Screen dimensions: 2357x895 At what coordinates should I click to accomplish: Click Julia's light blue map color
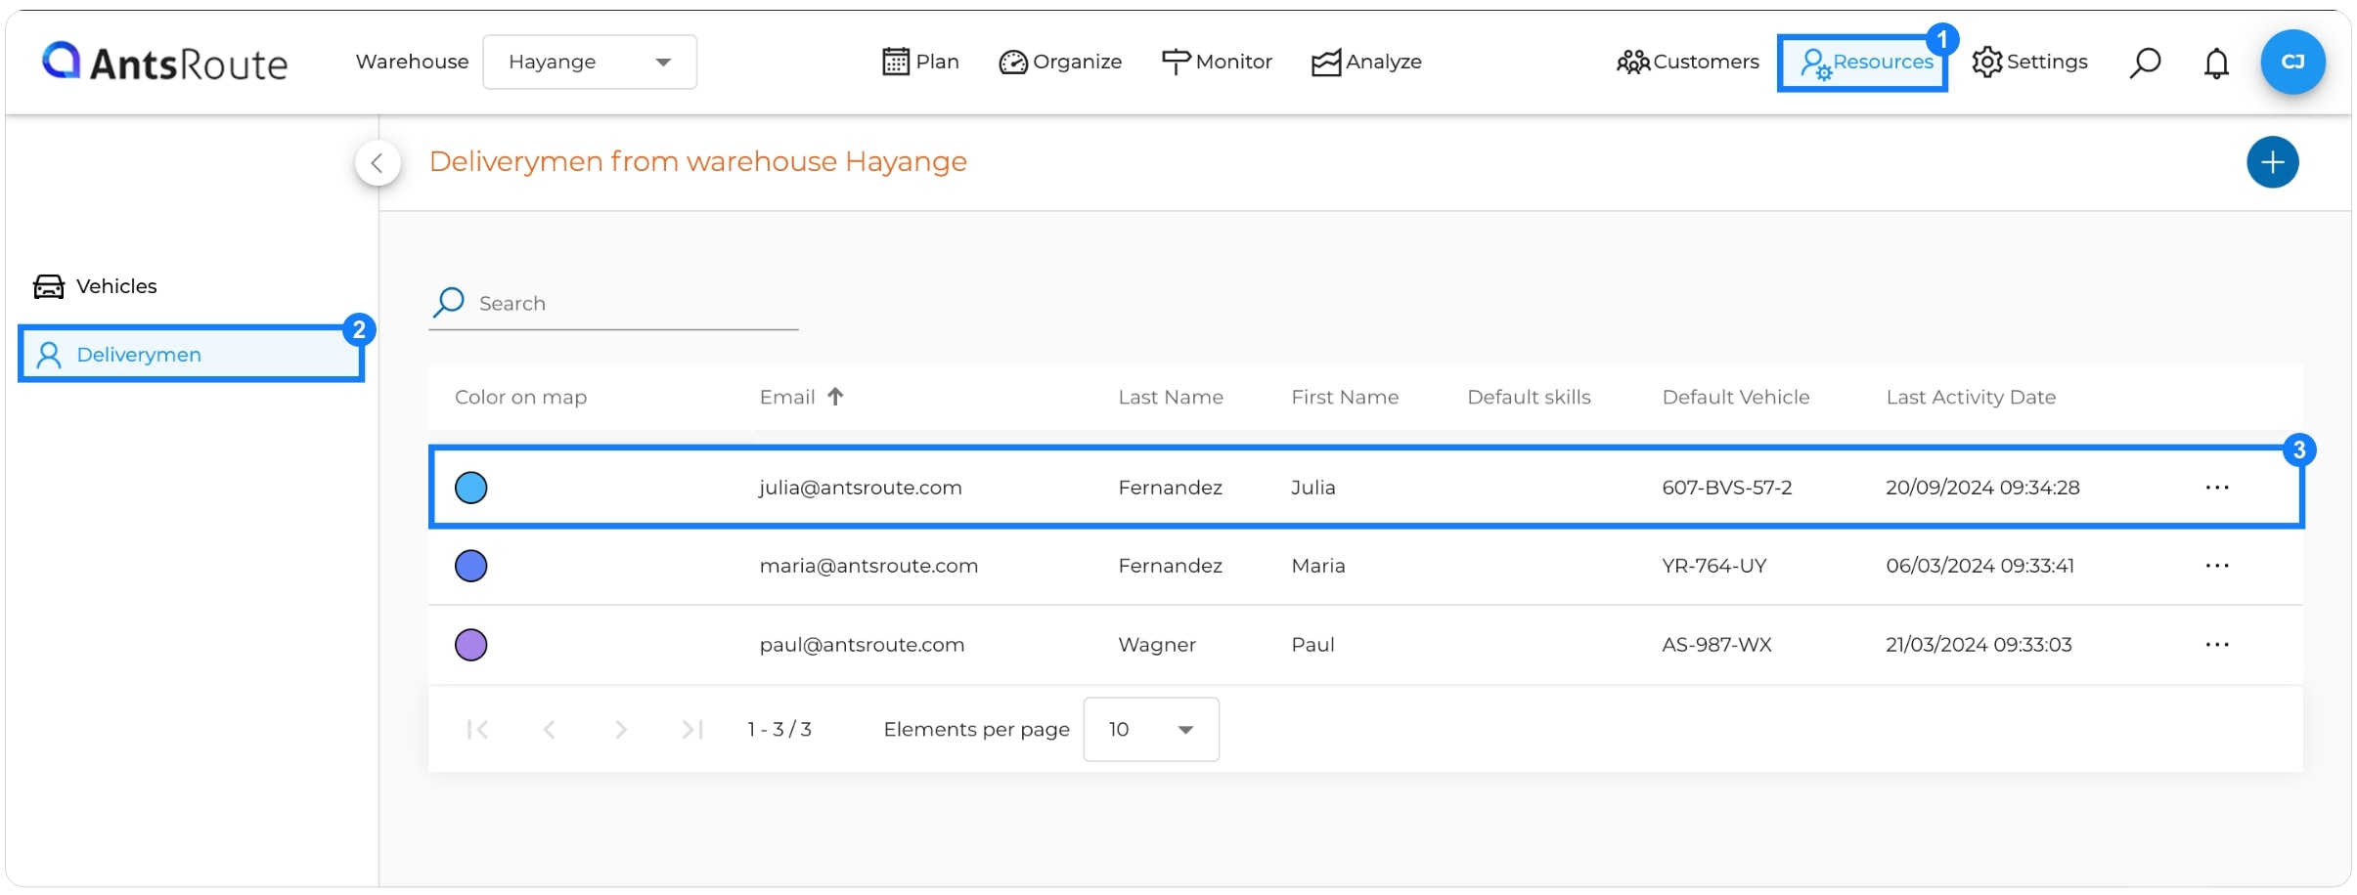(x=471, y=488)
